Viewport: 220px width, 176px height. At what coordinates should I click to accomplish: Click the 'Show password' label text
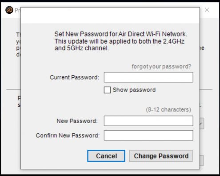tap(134, 90)
